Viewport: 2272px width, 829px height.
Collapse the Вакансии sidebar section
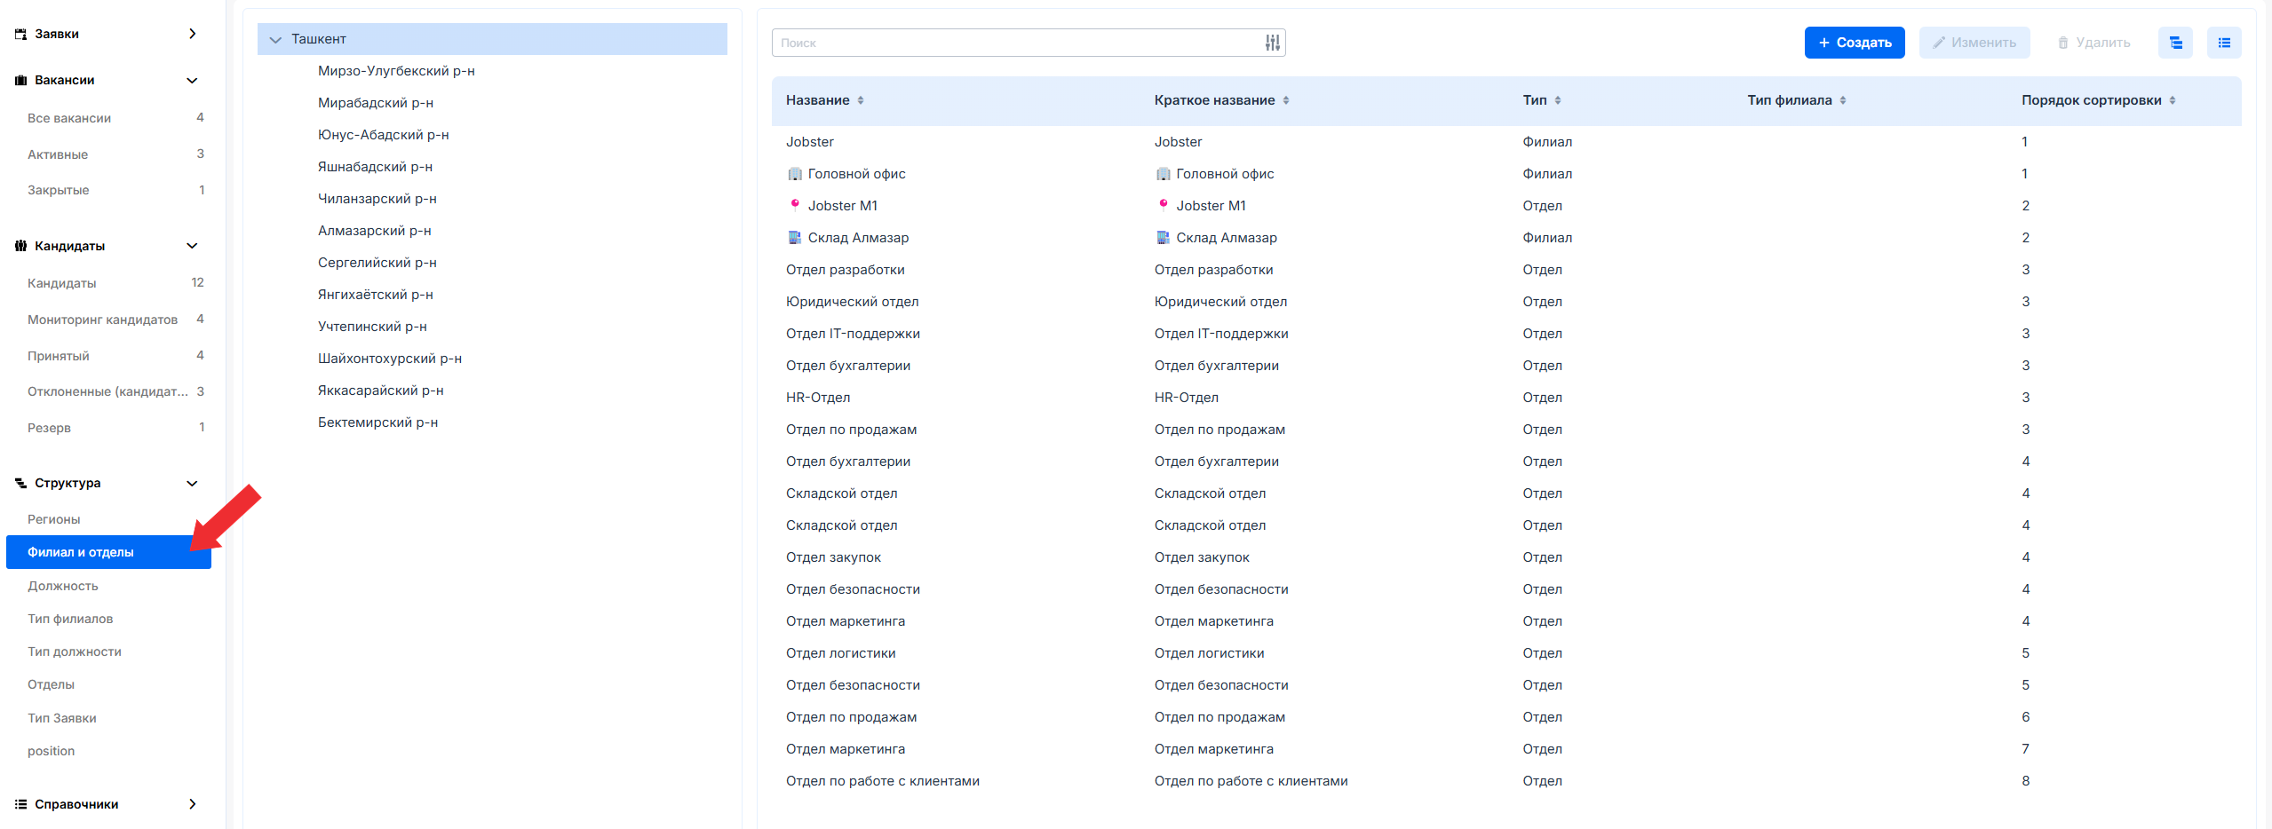pos(192,80)
